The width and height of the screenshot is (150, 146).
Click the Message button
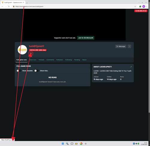point(121,46)
